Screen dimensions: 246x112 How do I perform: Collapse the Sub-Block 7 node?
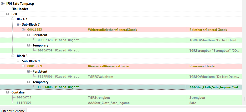click(x=18, y=25)
